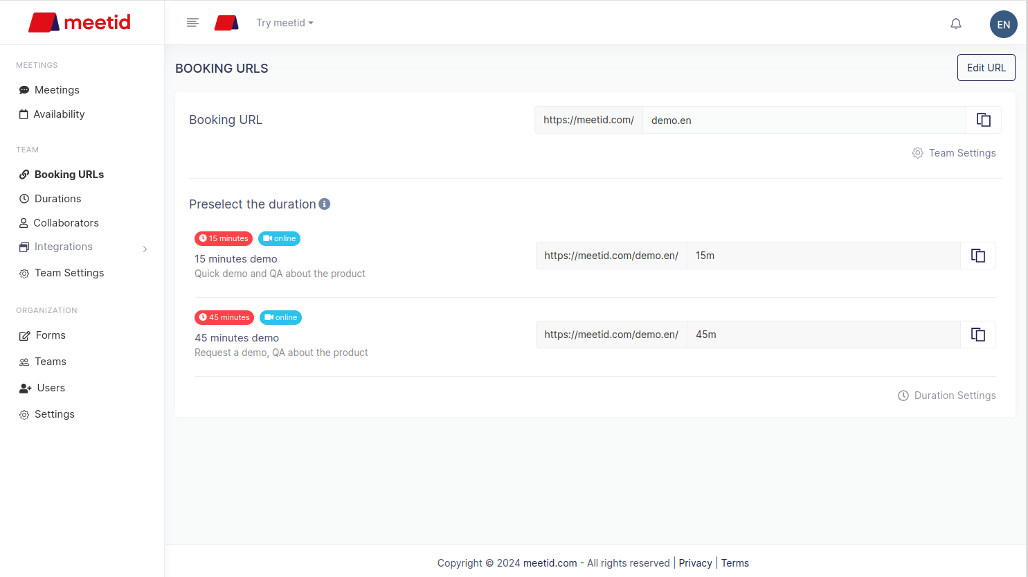Open Meetings in the sidebar
This screenshot has height=577, width=1028.
click(49, 90)
